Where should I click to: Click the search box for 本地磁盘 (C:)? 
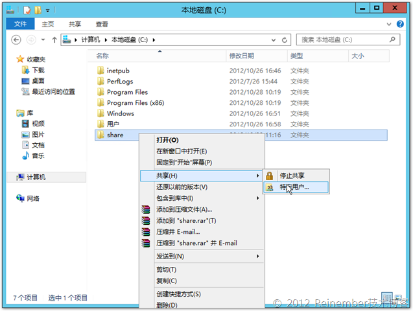[x=348, y=40]
